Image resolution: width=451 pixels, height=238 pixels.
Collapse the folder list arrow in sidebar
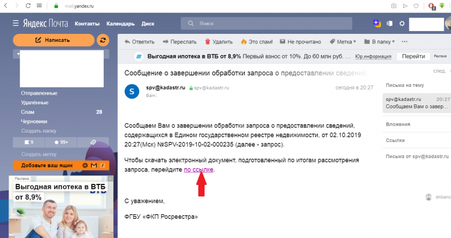pos(18,55)
